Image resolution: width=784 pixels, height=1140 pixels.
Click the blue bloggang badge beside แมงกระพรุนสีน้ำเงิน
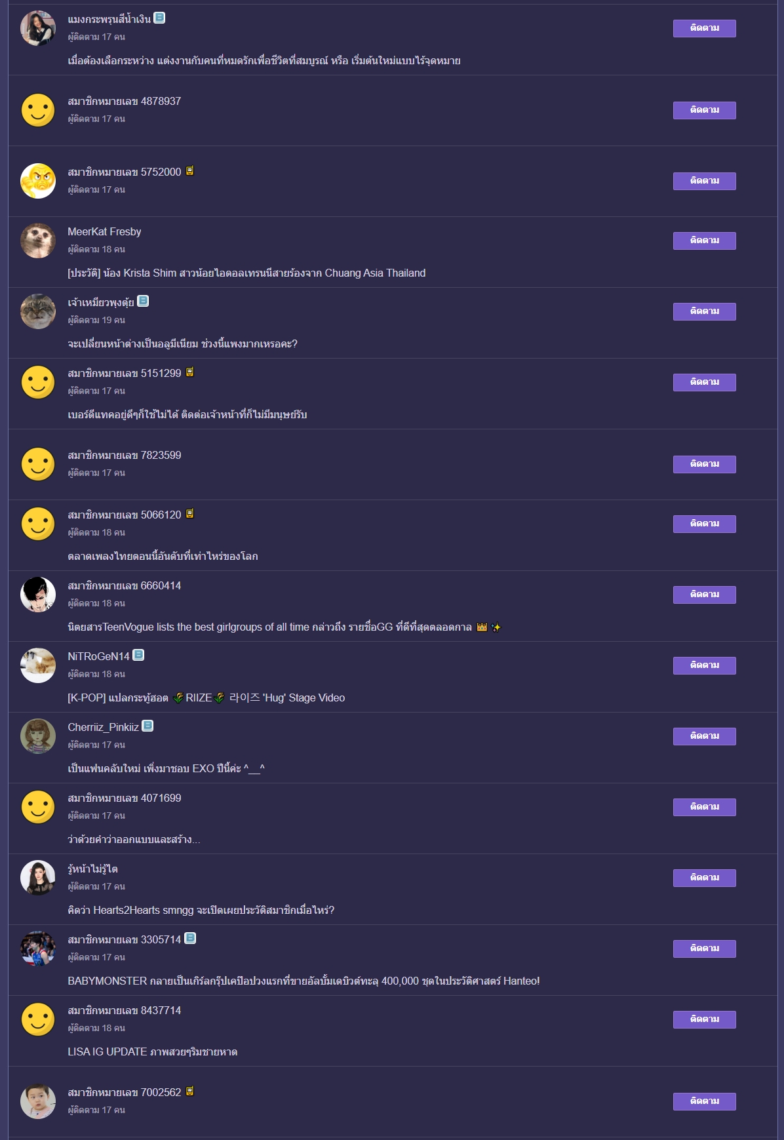point(159,18)
